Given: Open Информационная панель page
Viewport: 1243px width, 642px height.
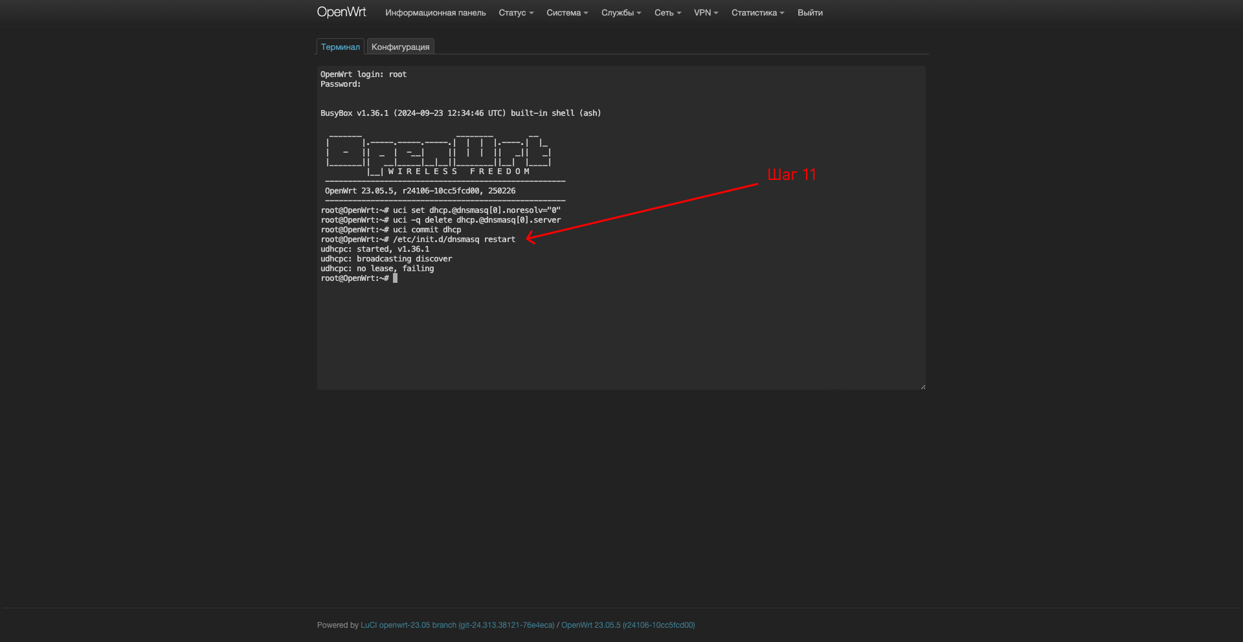Looking at the screenshot, I should click(435, 13).
